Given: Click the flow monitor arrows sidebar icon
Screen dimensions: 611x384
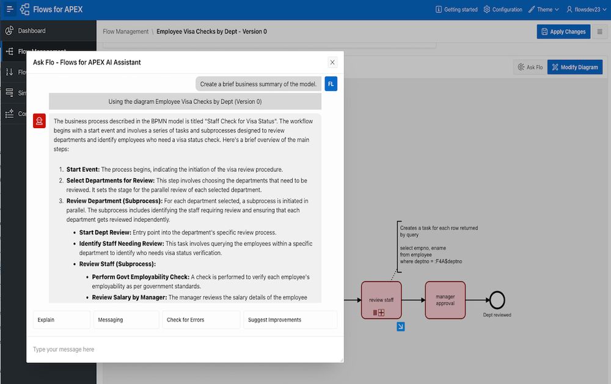Looking at the screenshot, I should click(9, 72).
